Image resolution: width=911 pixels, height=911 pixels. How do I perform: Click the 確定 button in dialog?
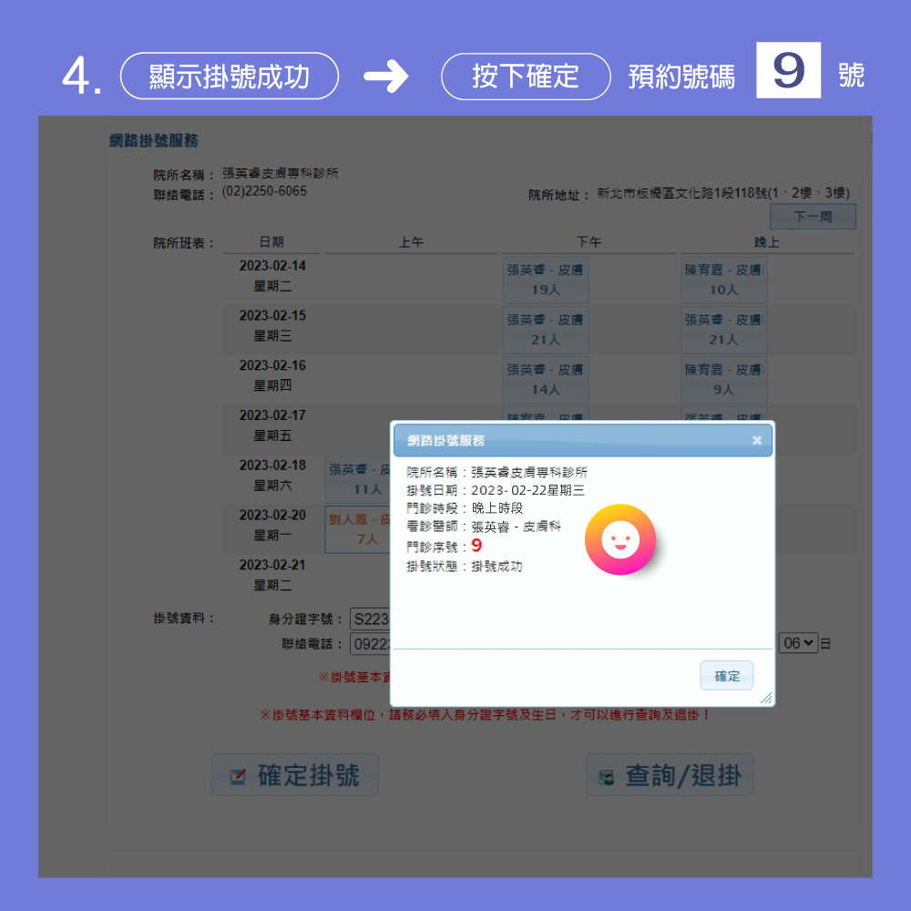click(x=726, y=676)
